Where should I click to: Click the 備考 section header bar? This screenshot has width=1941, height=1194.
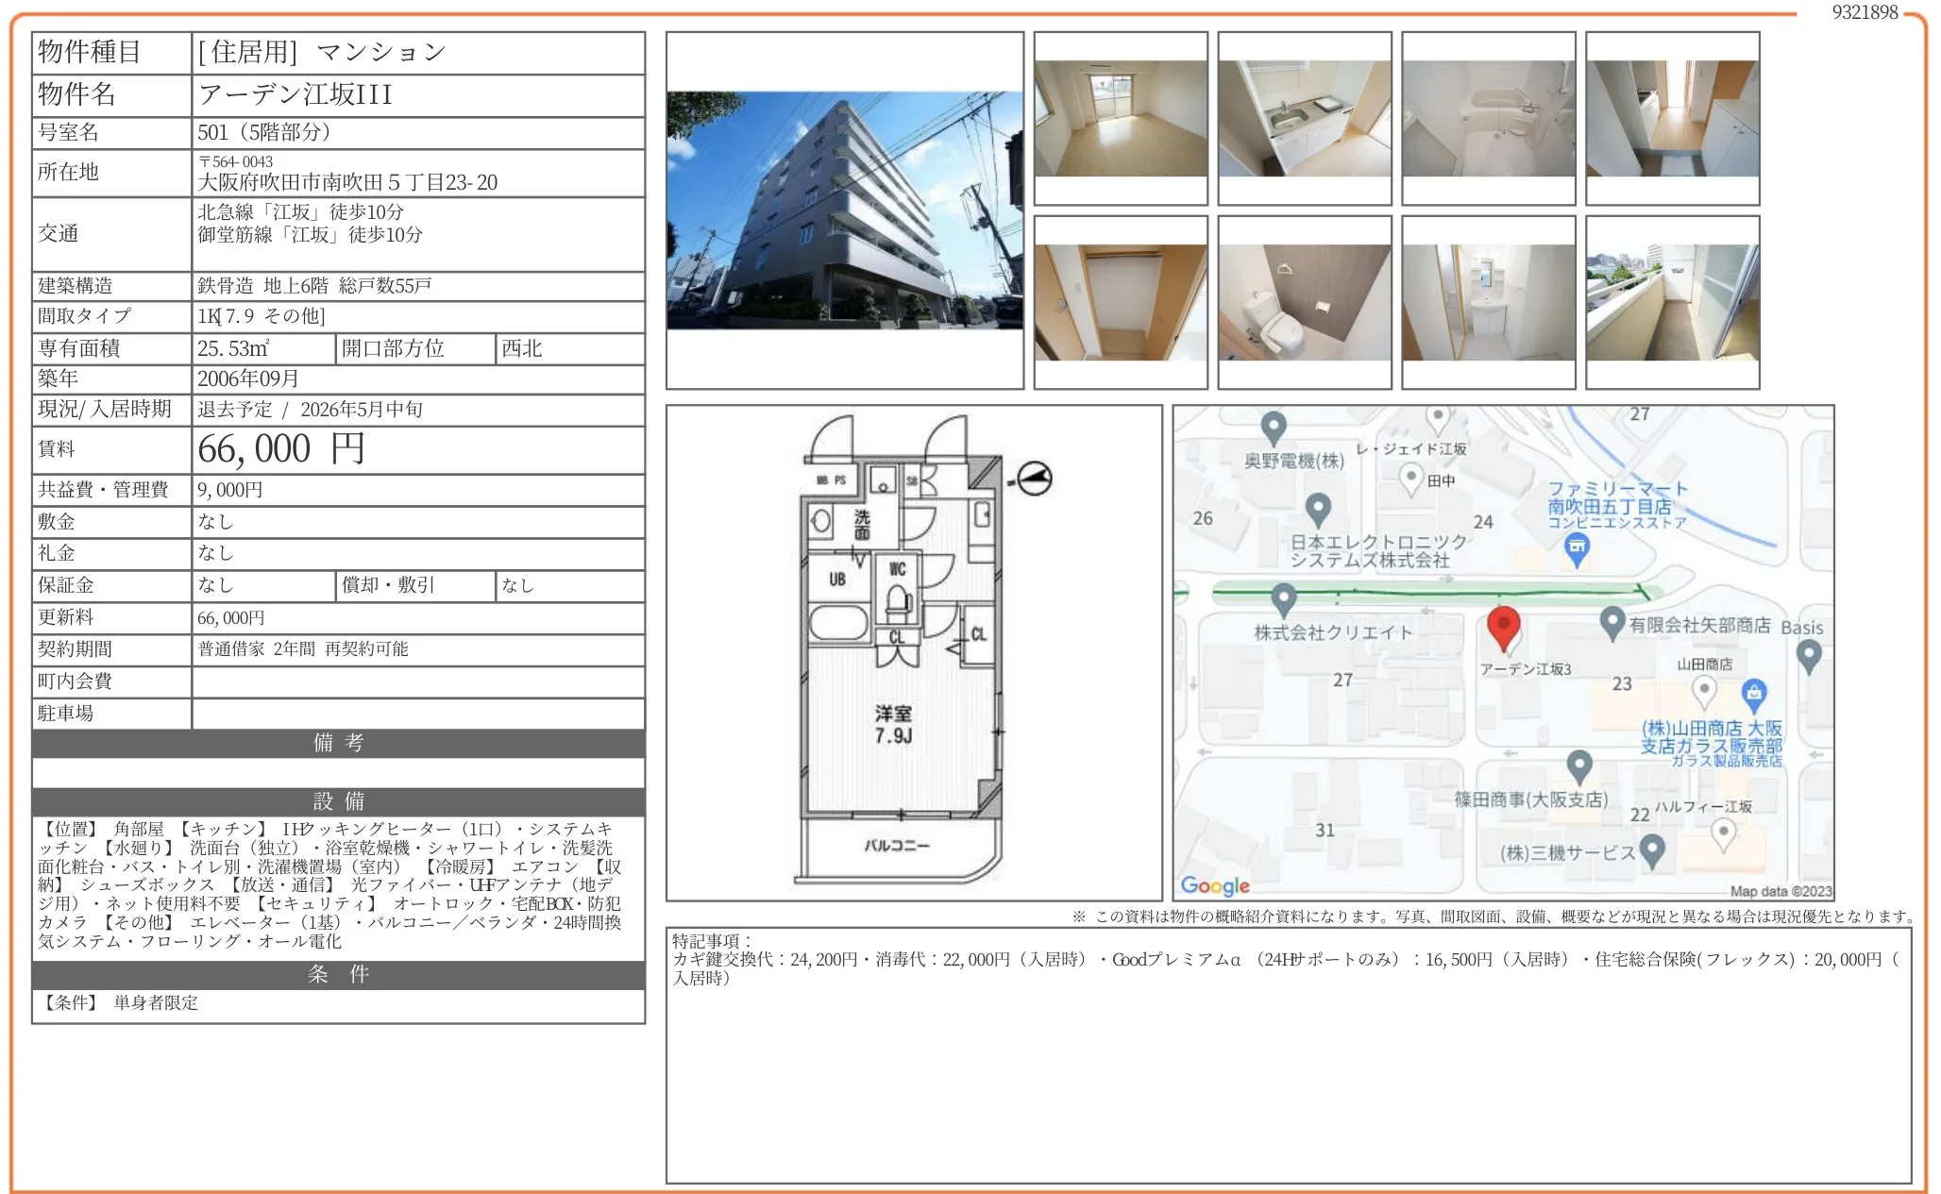(x=338, y=743)
